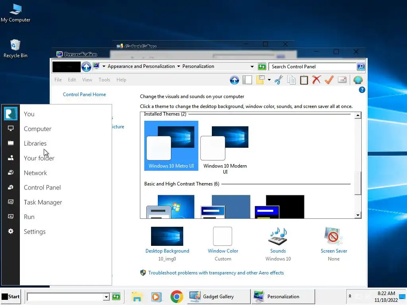Open the View menu
Image resolution: width=407 pixels, height=305 pixels.
tap(87, 80)
